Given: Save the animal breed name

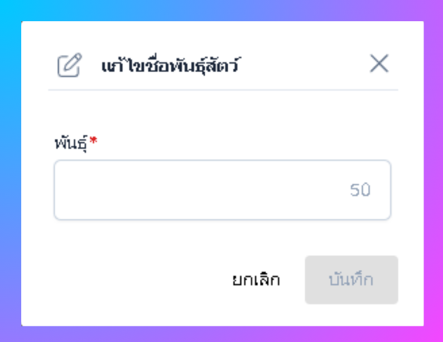Looking at the screenshot, I should pyautogui.click(x=351, y=280).
